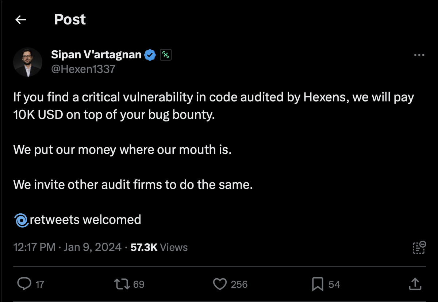
Task: Toggle retweet for this post
Action: [x=122, y=284]
